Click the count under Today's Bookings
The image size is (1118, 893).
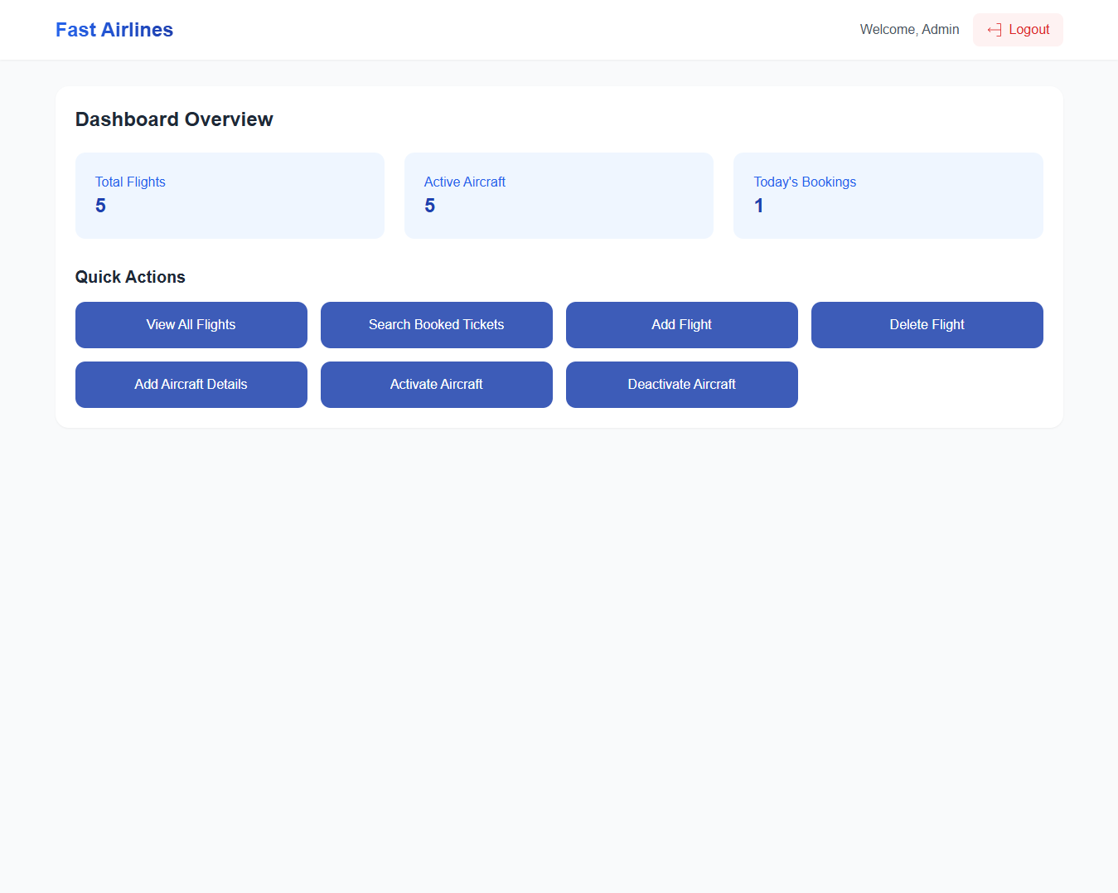pos(758,206)
